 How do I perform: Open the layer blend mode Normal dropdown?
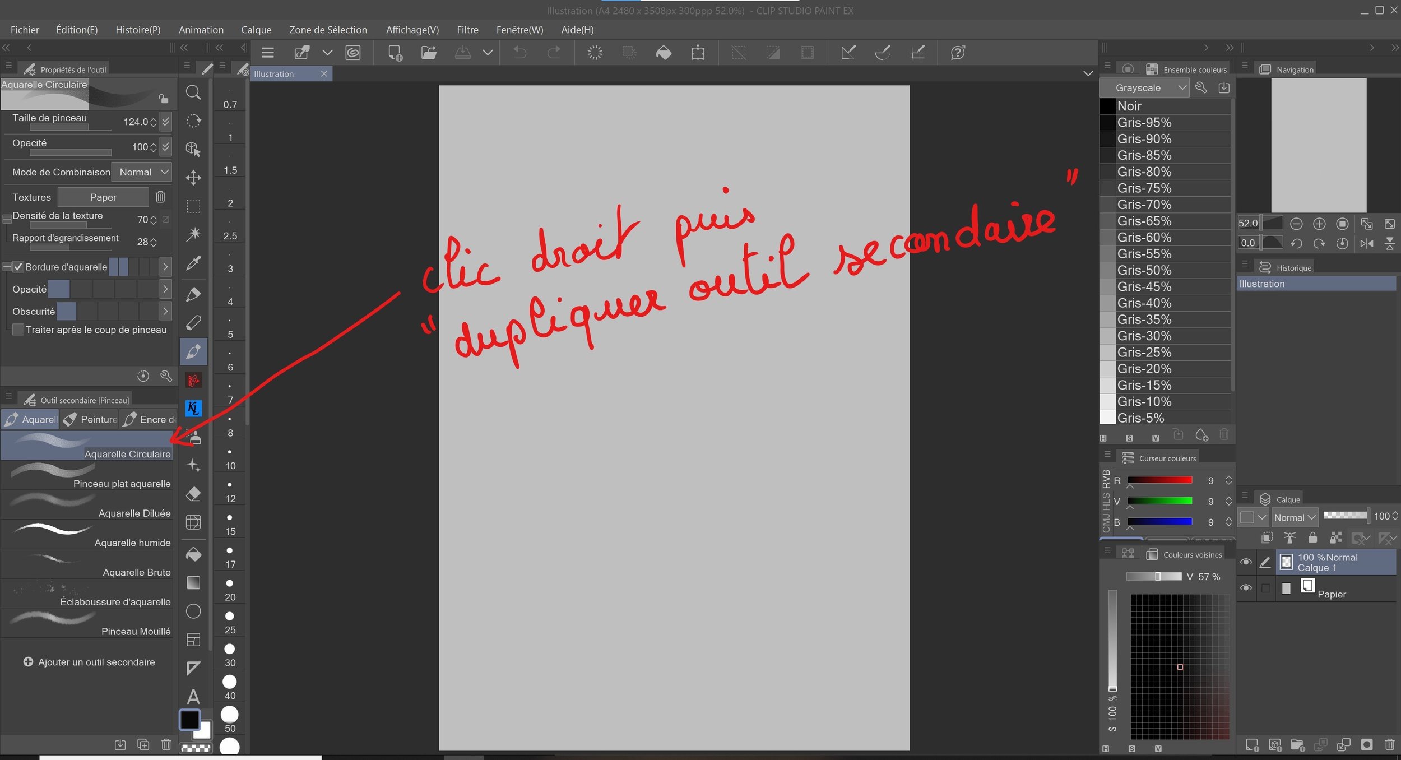[x=1295, y=517]
